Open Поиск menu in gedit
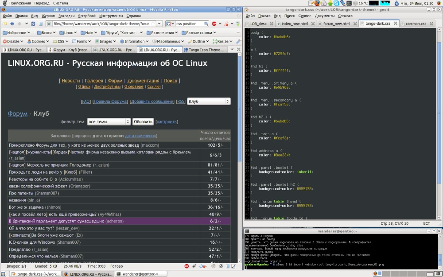443x277 pixels. click(x=289, y=16)
